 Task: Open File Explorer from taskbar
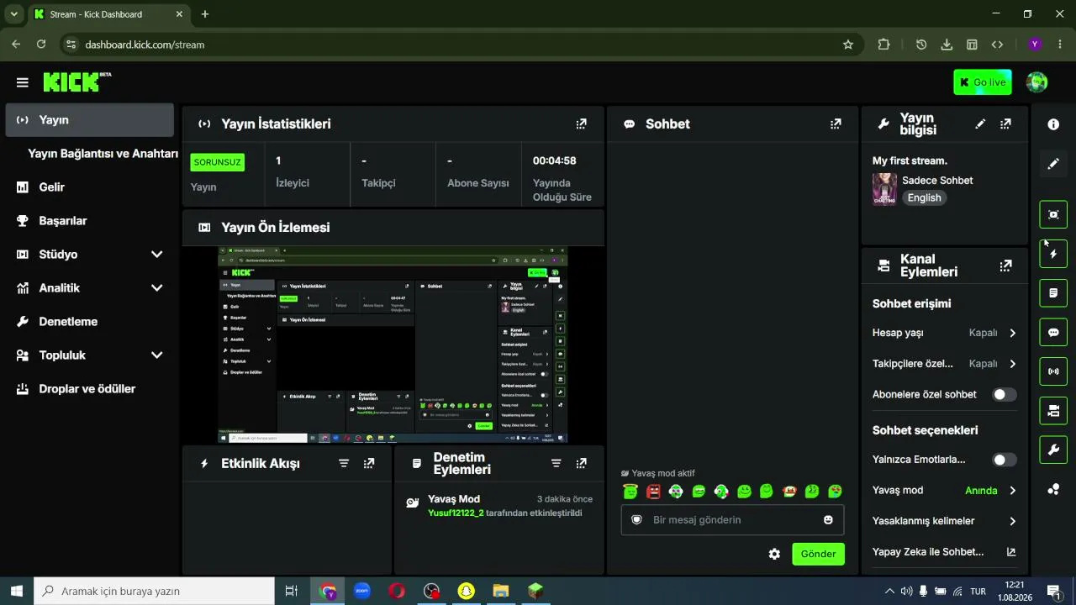[x=501, y=591]
